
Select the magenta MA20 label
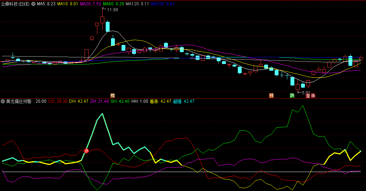coord(91,4)
